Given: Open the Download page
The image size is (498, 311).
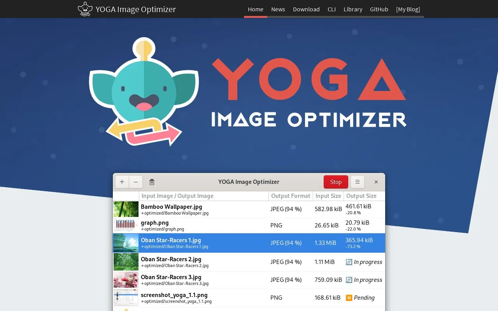Looking at the screenshot, I should pos(306,9).
